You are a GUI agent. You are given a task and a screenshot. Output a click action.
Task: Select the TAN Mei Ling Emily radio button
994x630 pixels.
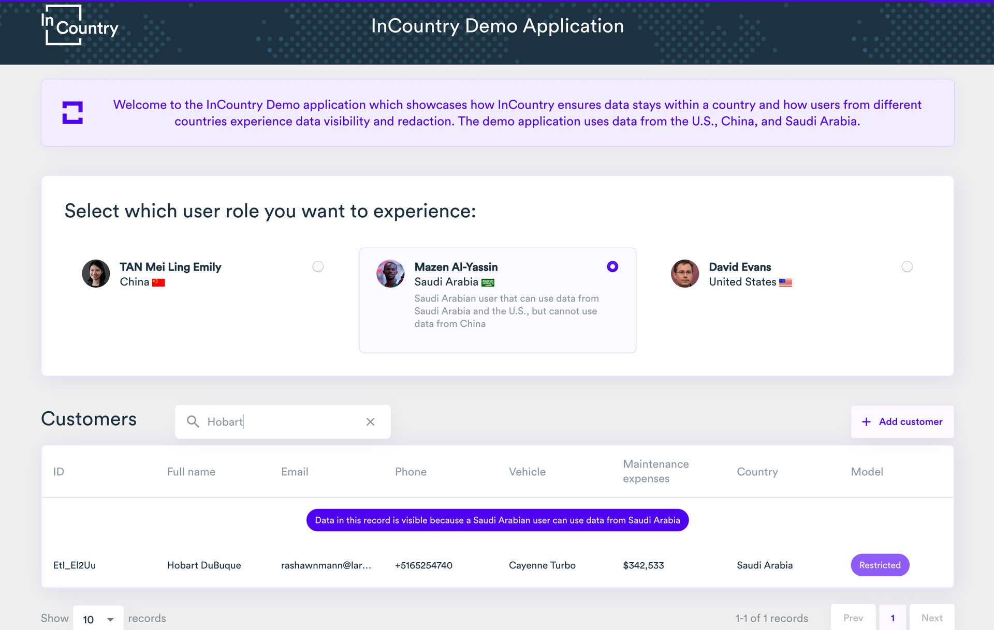318,266
